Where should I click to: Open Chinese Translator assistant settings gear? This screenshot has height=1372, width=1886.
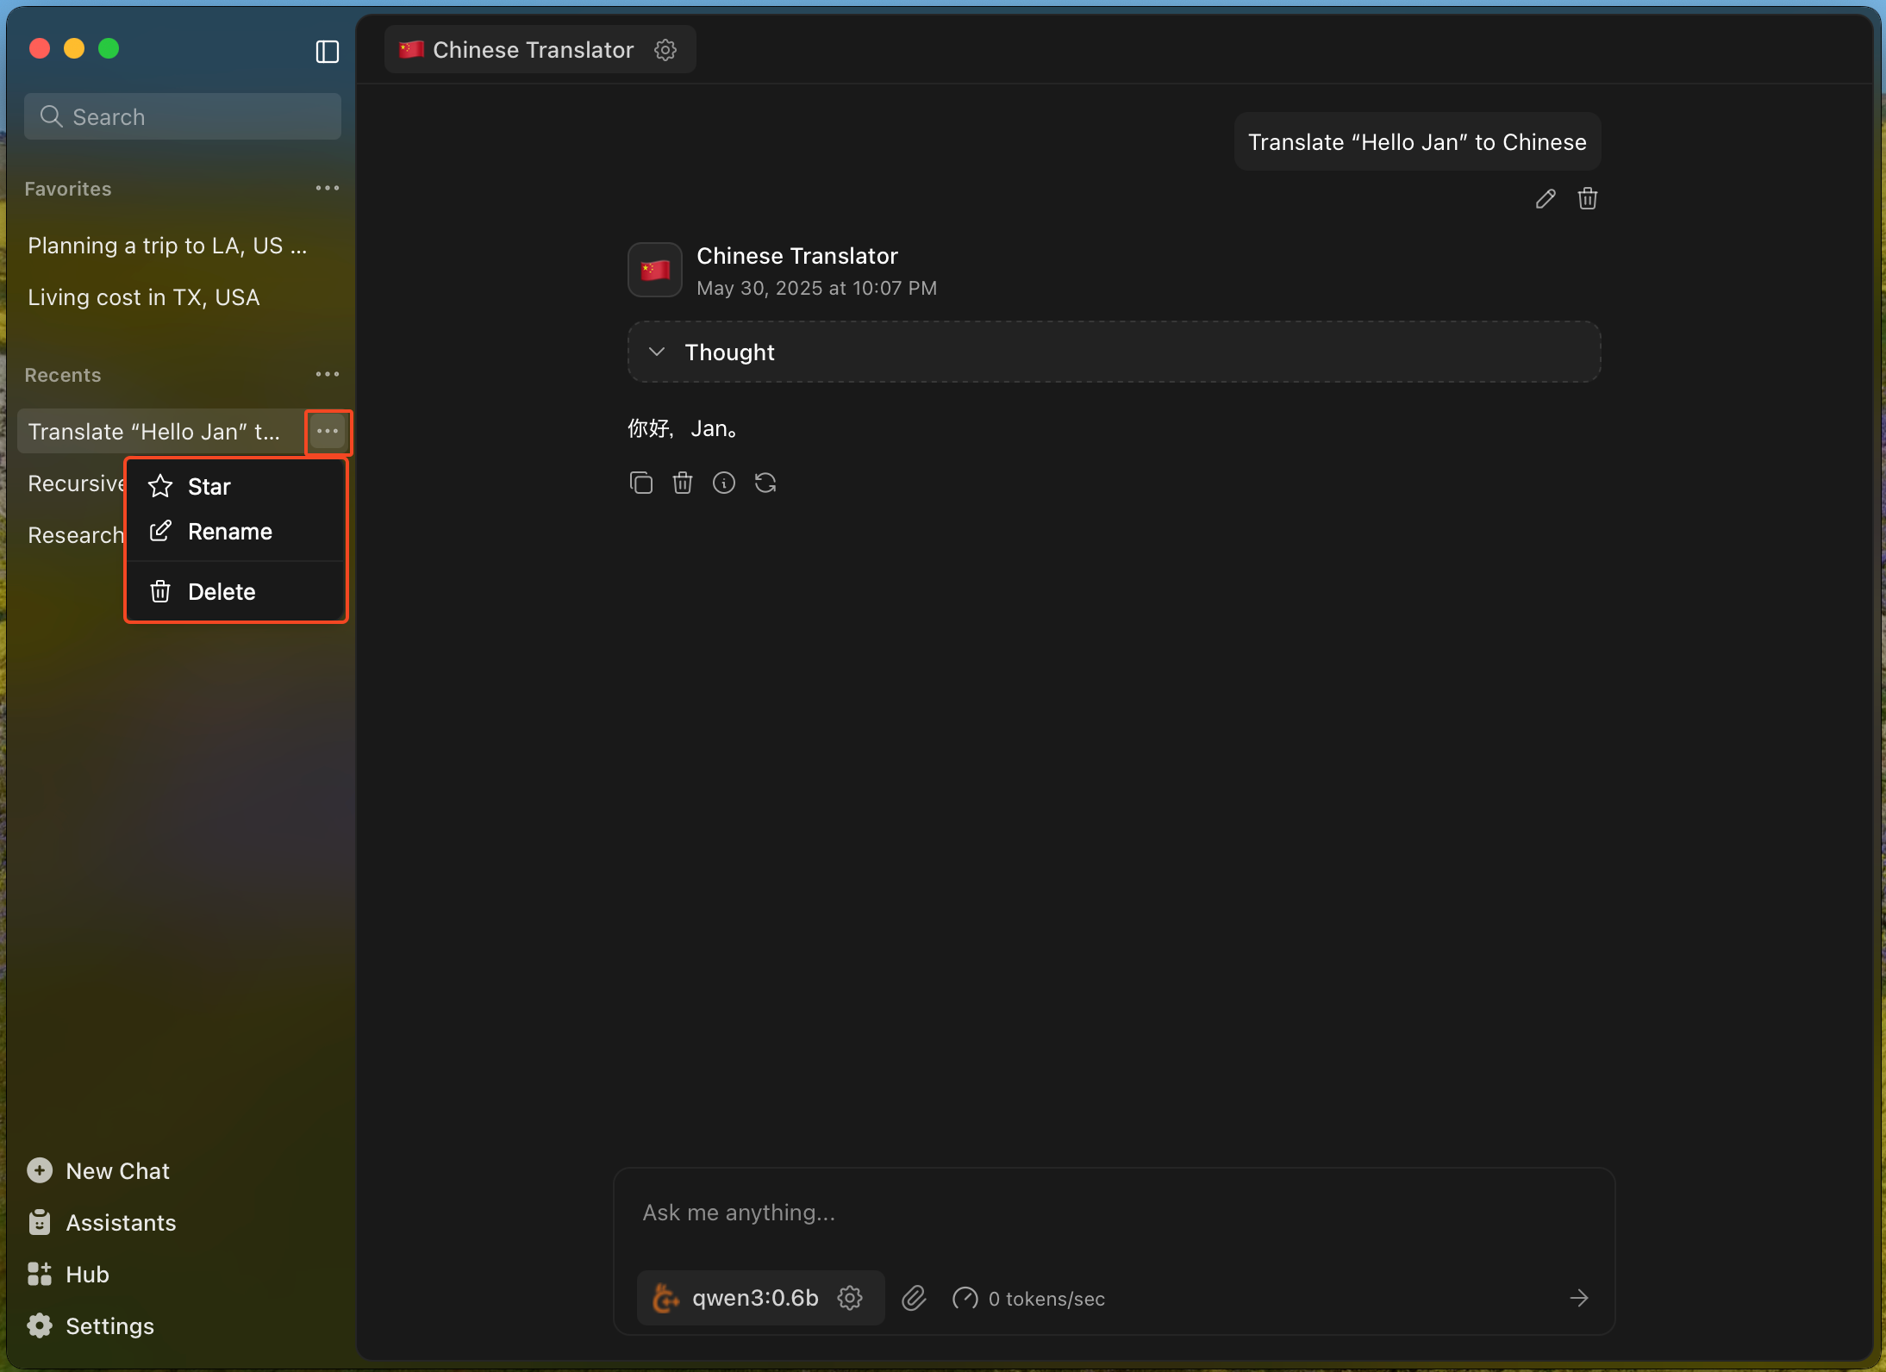(x=665, y=50)
